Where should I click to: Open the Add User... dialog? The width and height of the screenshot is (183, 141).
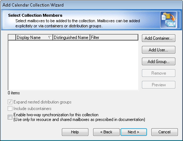[x=159, y=50]
